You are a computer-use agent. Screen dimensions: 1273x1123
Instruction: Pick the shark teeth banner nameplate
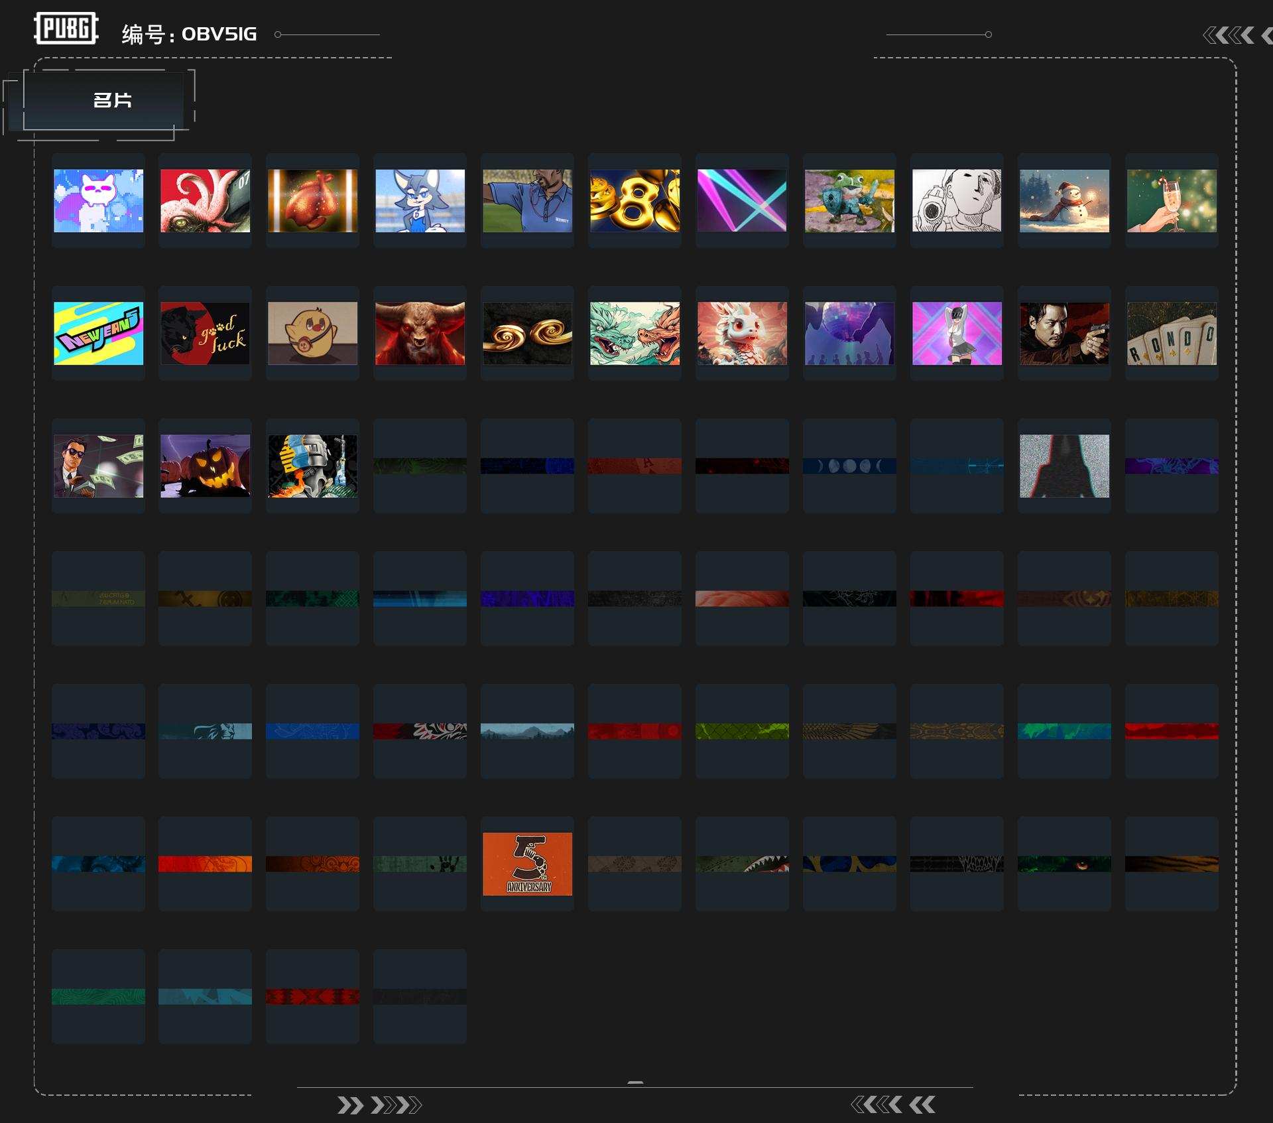pos(743,864)
